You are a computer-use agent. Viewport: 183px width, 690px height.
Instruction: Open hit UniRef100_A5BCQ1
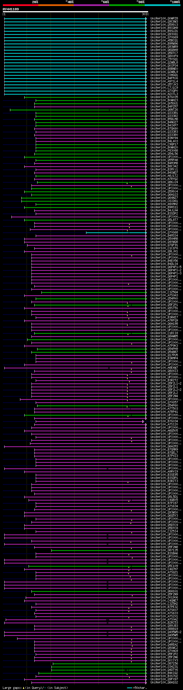coord(164,40)
